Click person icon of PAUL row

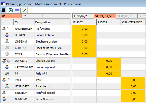(x=4, y=80)
